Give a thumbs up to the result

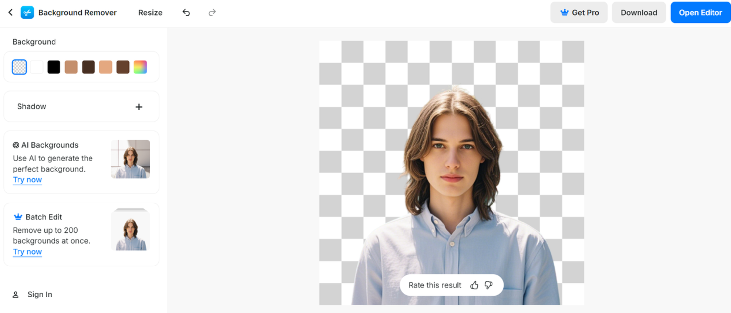coord(475,285)
